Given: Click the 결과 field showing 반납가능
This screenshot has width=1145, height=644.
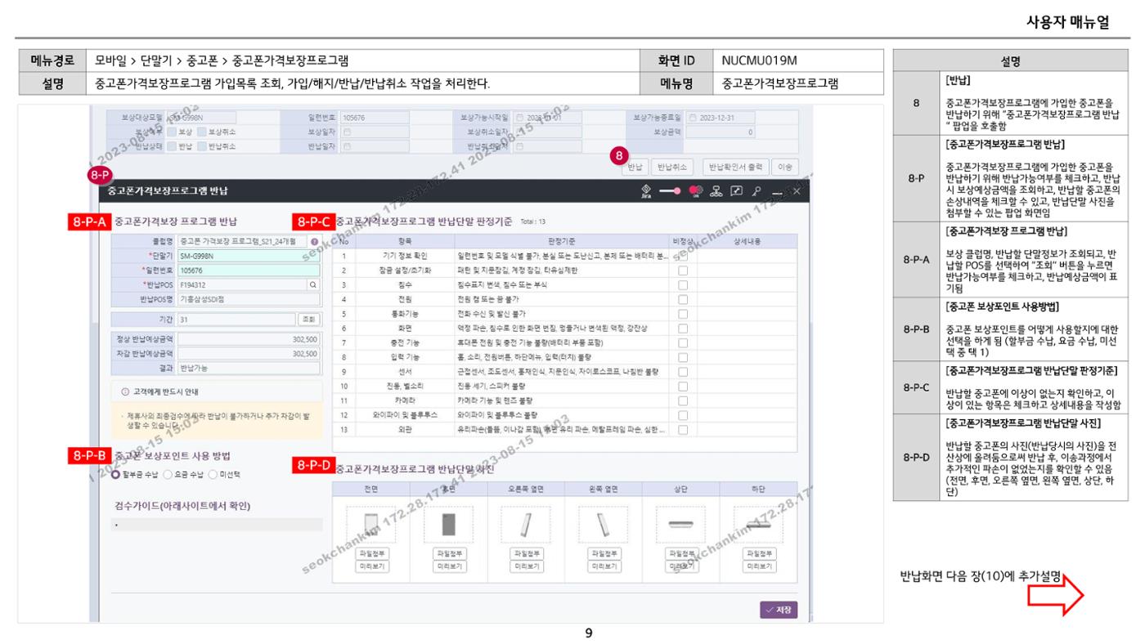Looking at the screenshot, I should point(249,369).
